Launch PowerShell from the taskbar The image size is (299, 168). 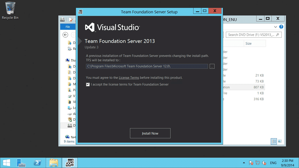click(37, 163)
